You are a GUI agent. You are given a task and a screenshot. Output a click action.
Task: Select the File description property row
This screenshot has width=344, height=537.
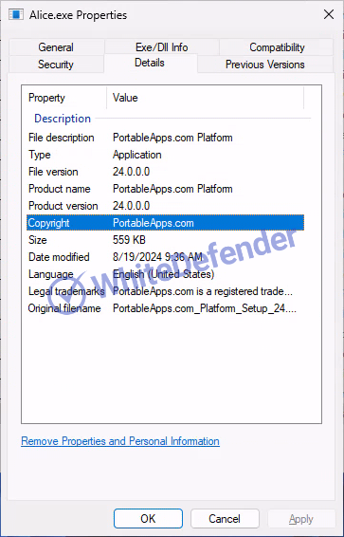tap(165, 138)
